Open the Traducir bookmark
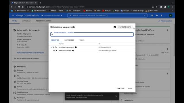 click(124, 11)
